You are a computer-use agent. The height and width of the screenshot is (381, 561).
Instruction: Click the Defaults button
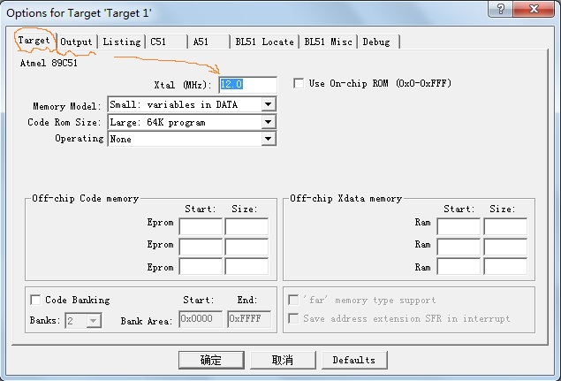(x=353, y=360)
